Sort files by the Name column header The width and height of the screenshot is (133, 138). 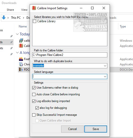click(x=23, y=26)
